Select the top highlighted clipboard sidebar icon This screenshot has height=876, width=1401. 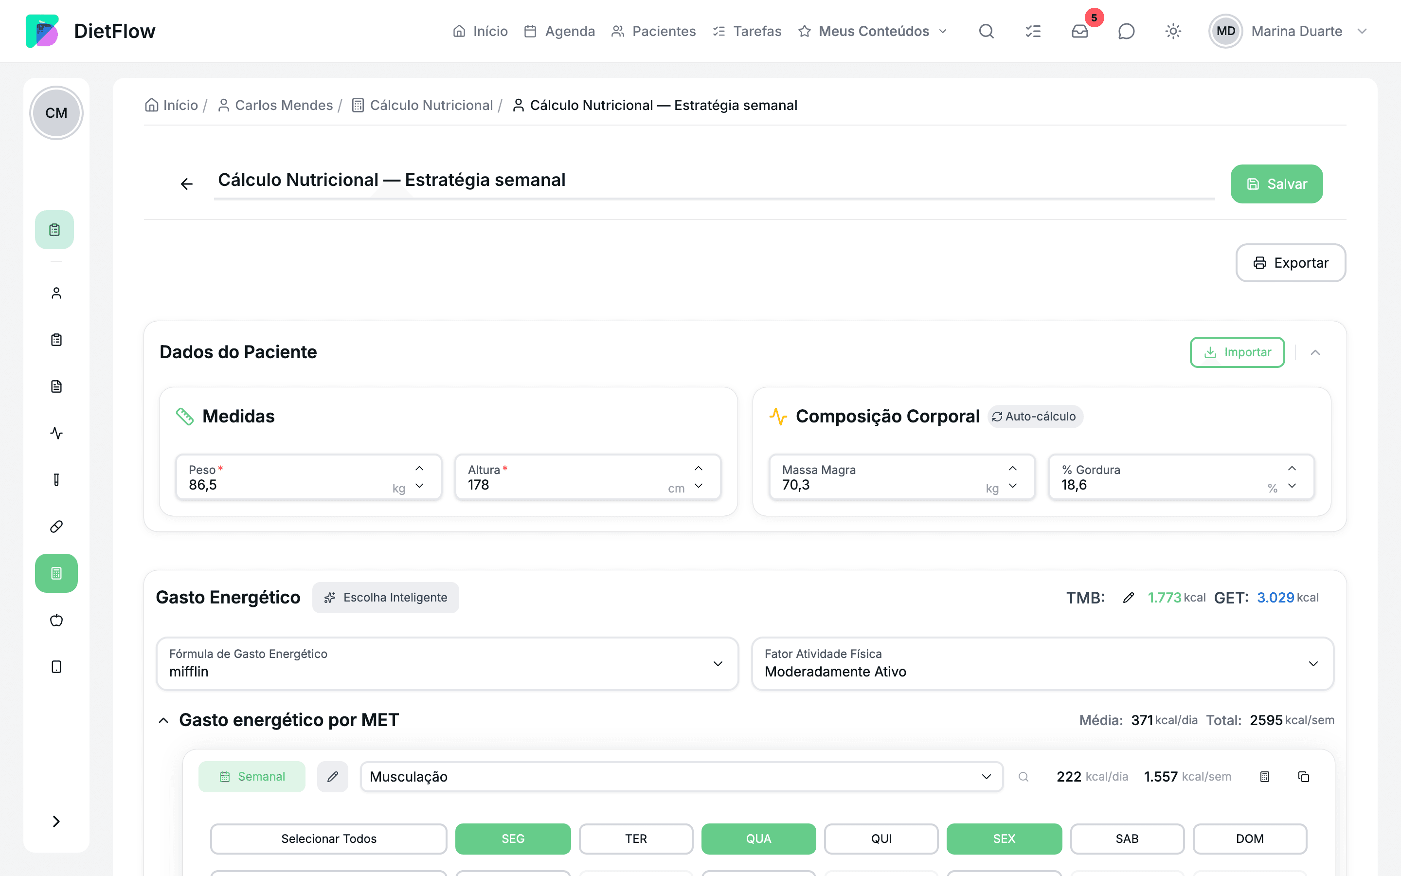[x=54, y=230]
